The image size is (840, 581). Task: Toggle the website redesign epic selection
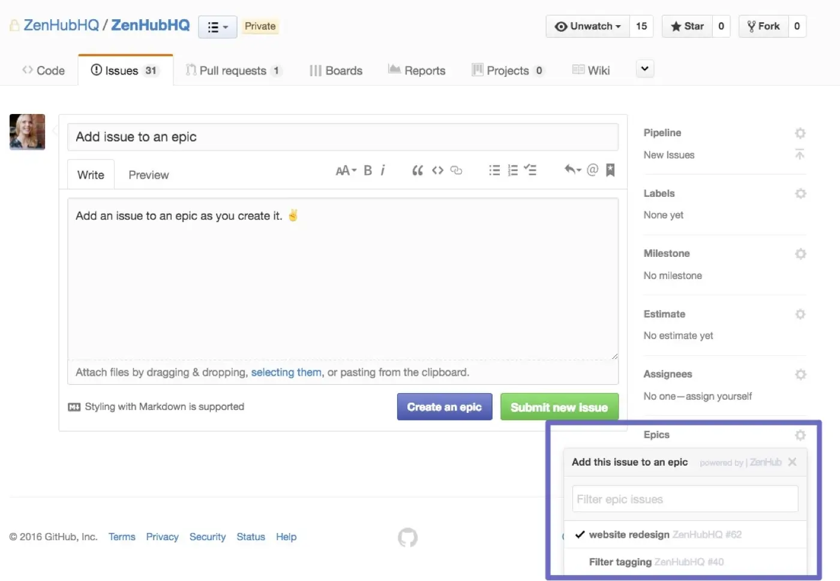click(x=685, y=535)
